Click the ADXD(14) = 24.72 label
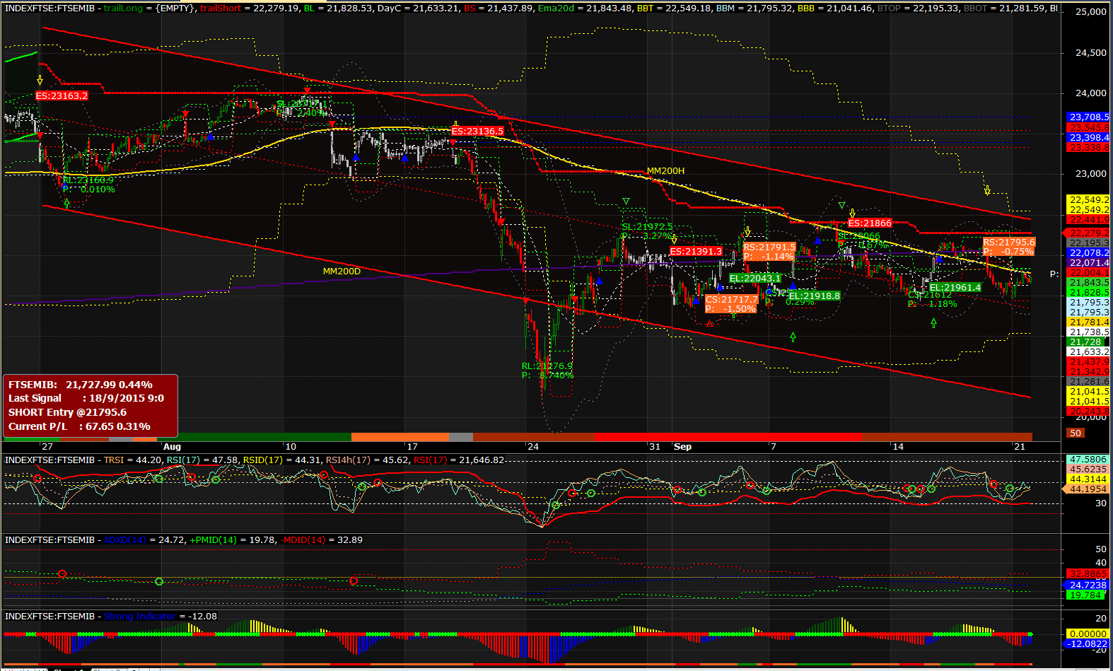The width and height of the screenshot is (1113, 671). (145, 539)
